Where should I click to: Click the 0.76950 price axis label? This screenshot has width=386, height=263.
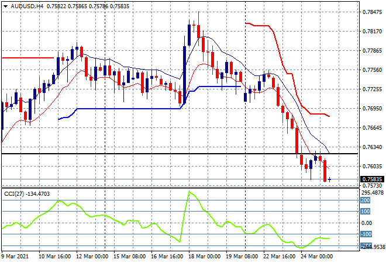point(372,108)
